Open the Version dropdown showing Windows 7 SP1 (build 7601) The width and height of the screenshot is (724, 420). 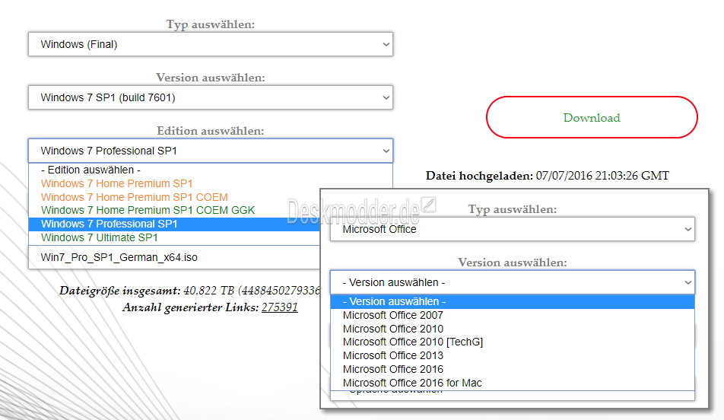click(211, 97)
